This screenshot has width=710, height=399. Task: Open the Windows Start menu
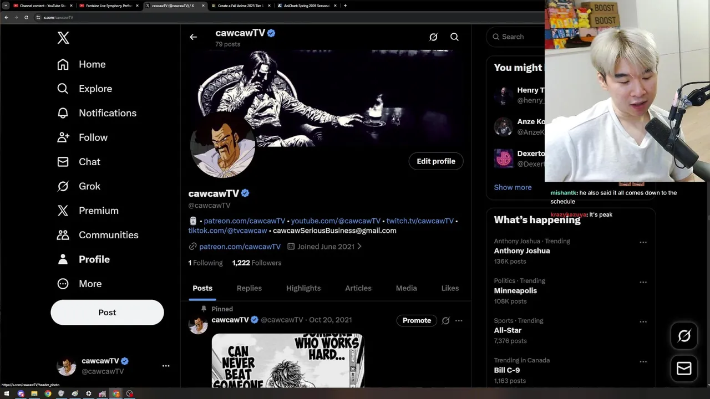coord(7,394)
